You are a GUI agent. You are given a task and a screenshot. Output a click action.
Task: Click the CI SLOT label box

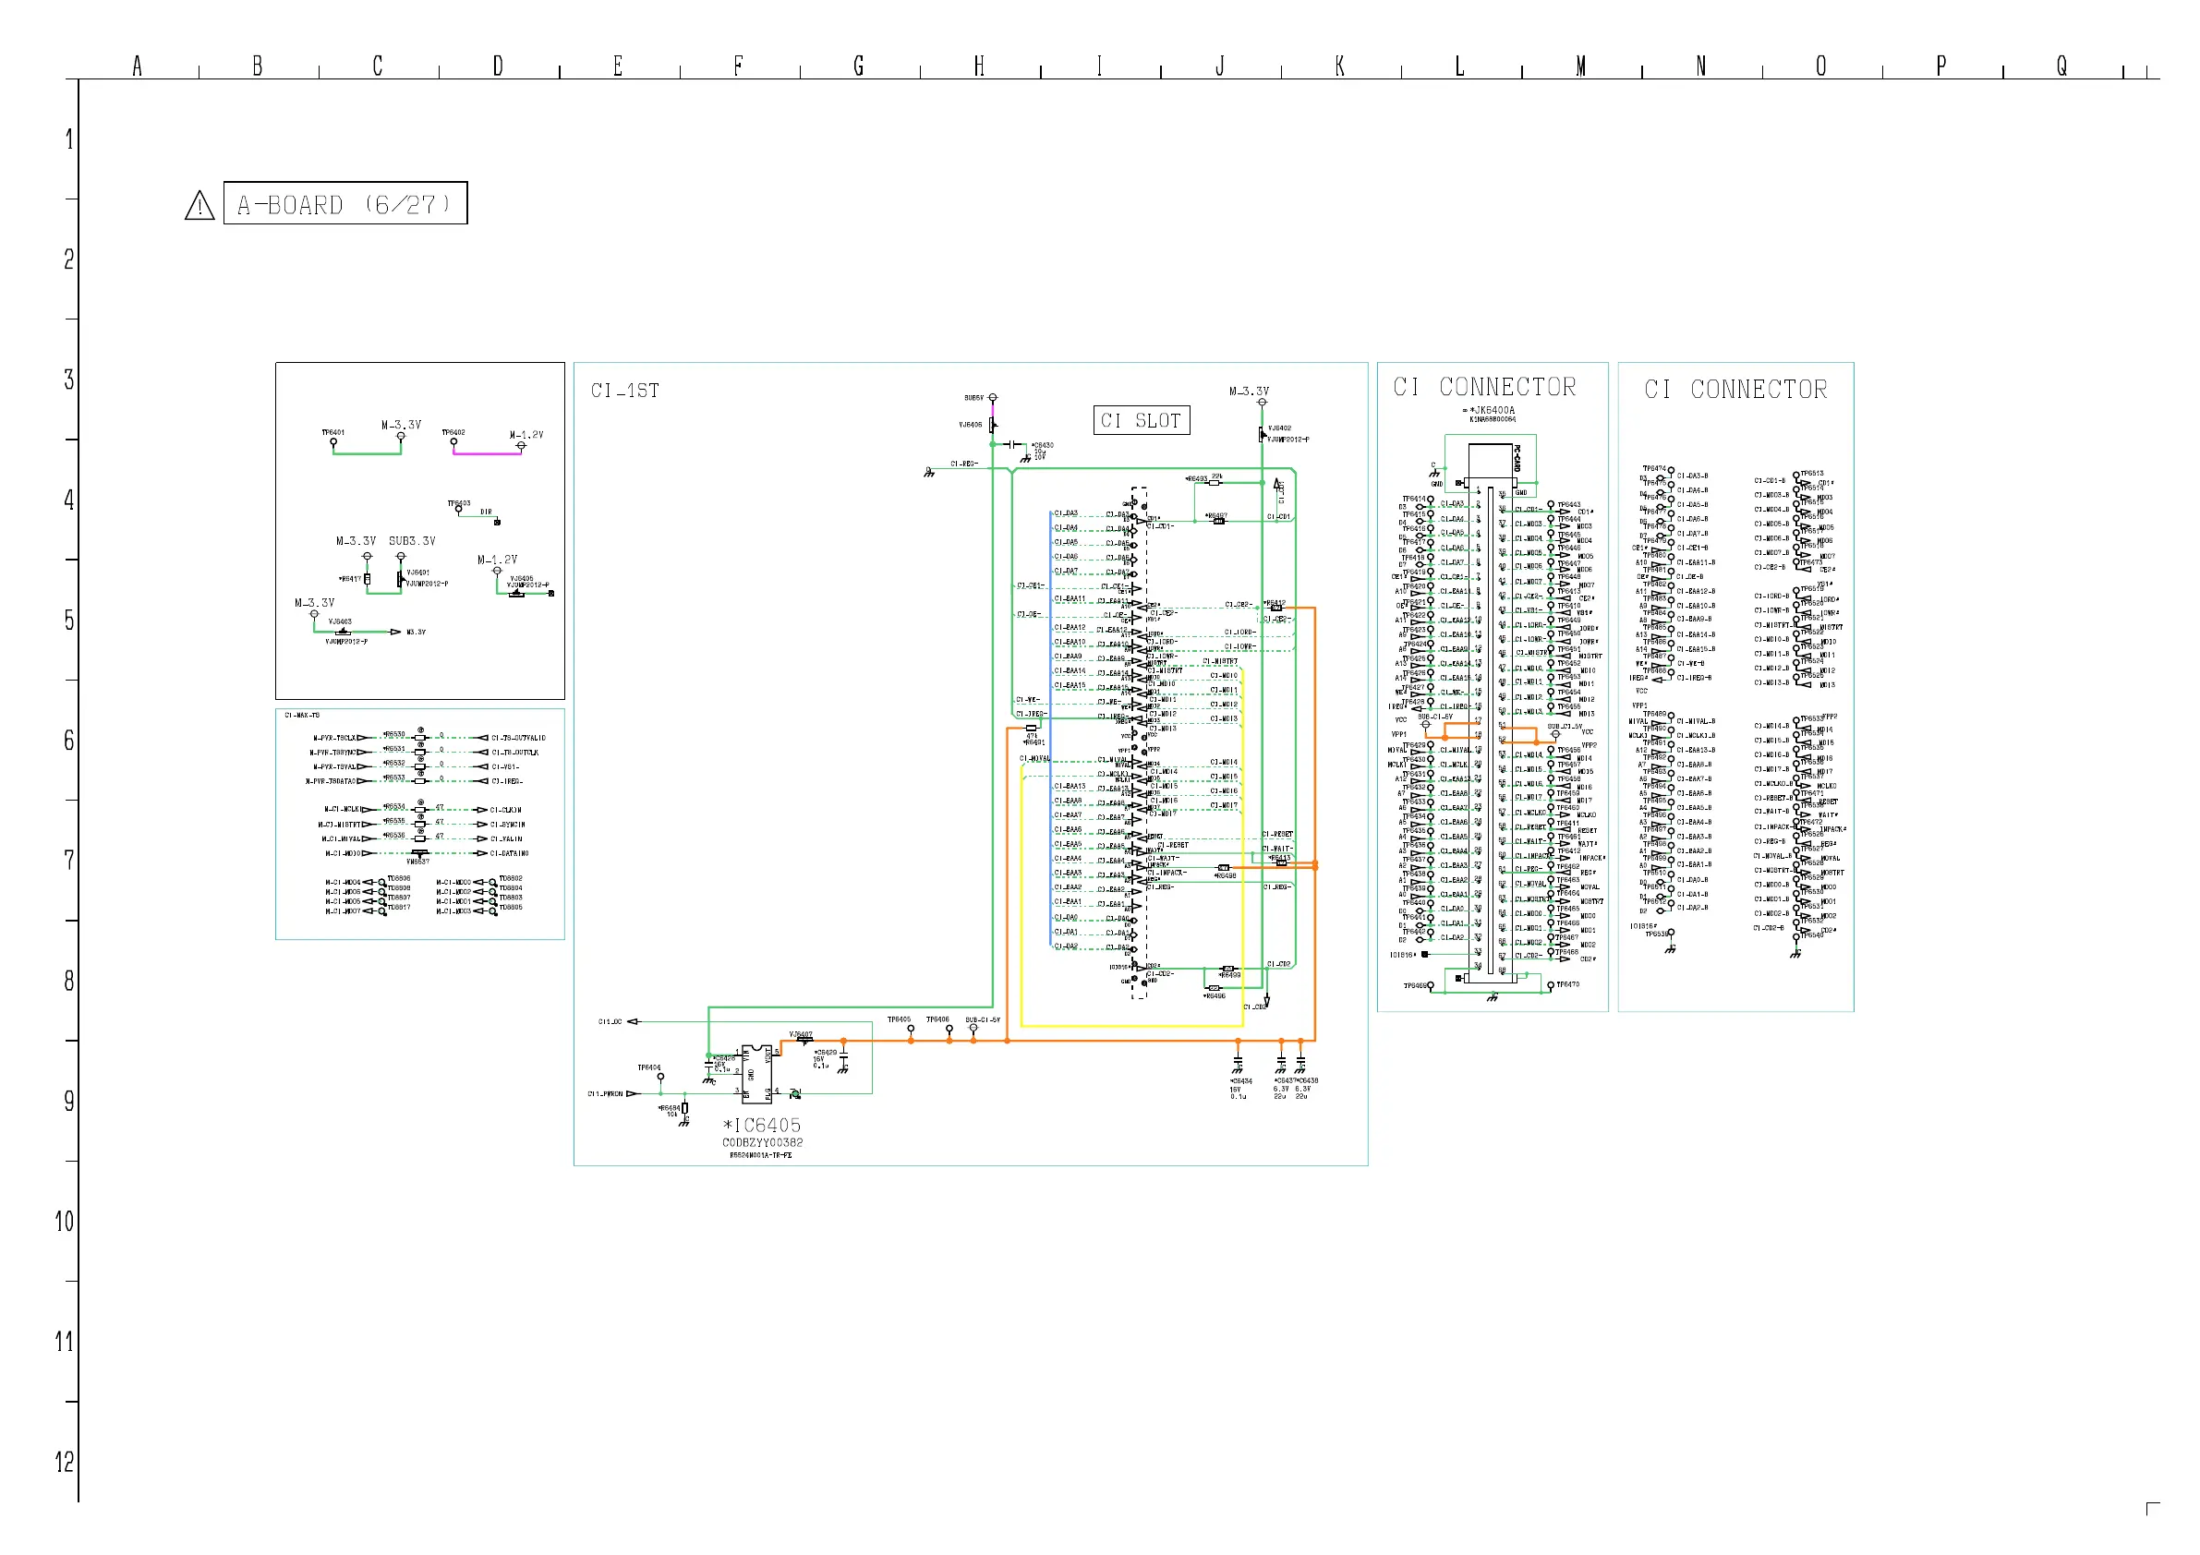click(x=1142, y=419)
